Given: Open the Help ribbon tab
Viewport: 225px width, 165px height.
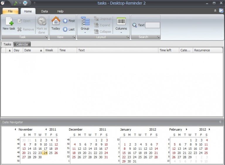Looking at the screenshot, I should tap(60, 11).
